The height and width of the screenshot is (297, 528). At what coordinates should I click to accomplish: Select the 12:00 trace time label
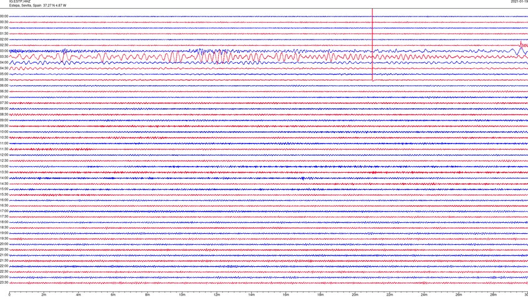click(x=4, y=155)
